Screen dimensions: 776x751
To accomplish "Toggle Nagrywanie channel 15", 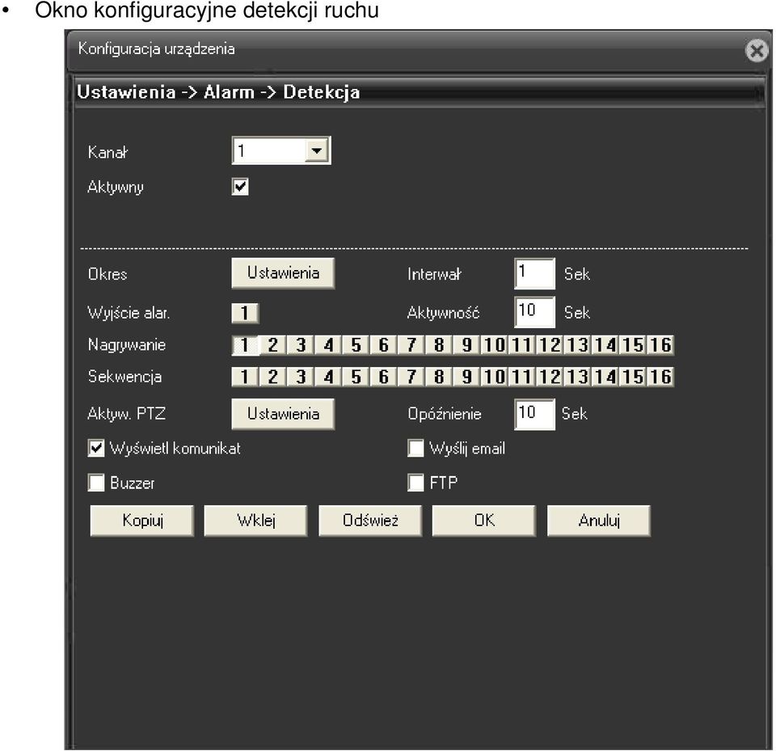I will click(633, 345).
